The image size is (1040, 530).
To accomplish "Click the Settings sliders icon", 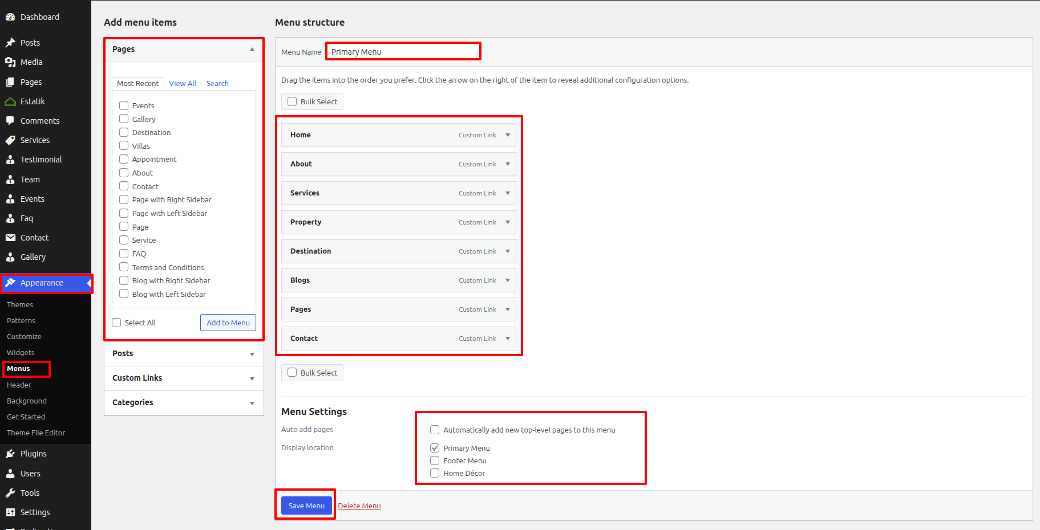I will (10, 512).
